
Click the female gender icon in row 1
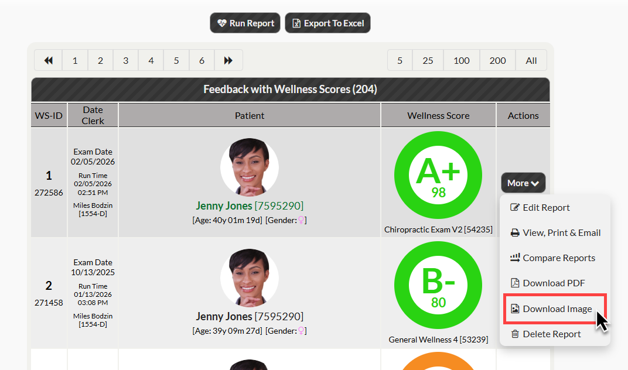coord(301,220)
